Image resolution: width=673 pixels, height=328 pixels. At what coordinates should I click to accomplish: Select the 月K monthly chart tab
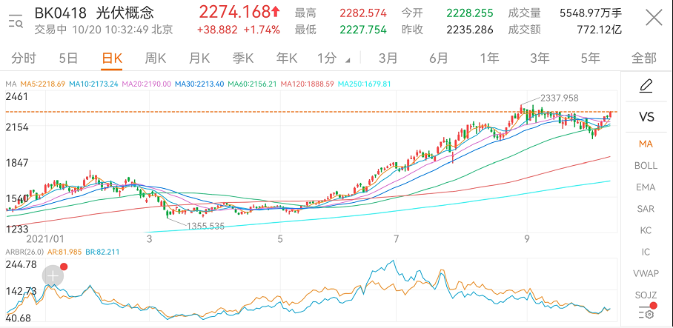[199, 58]
